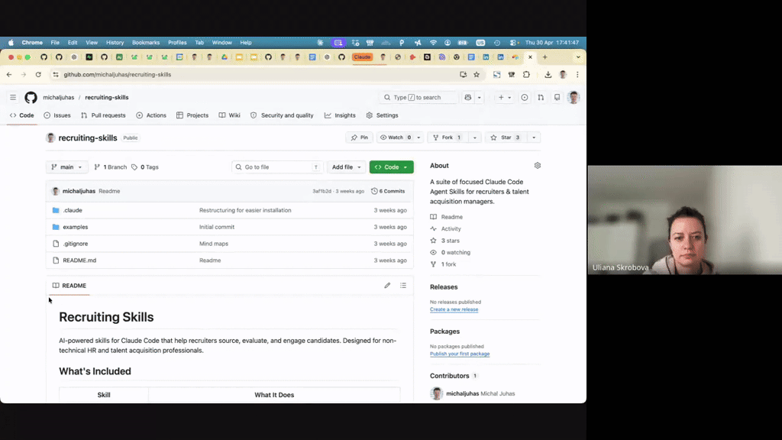Expand the Fork dropdown arrow
Screen dimensions: 782x440
(475, 137)
